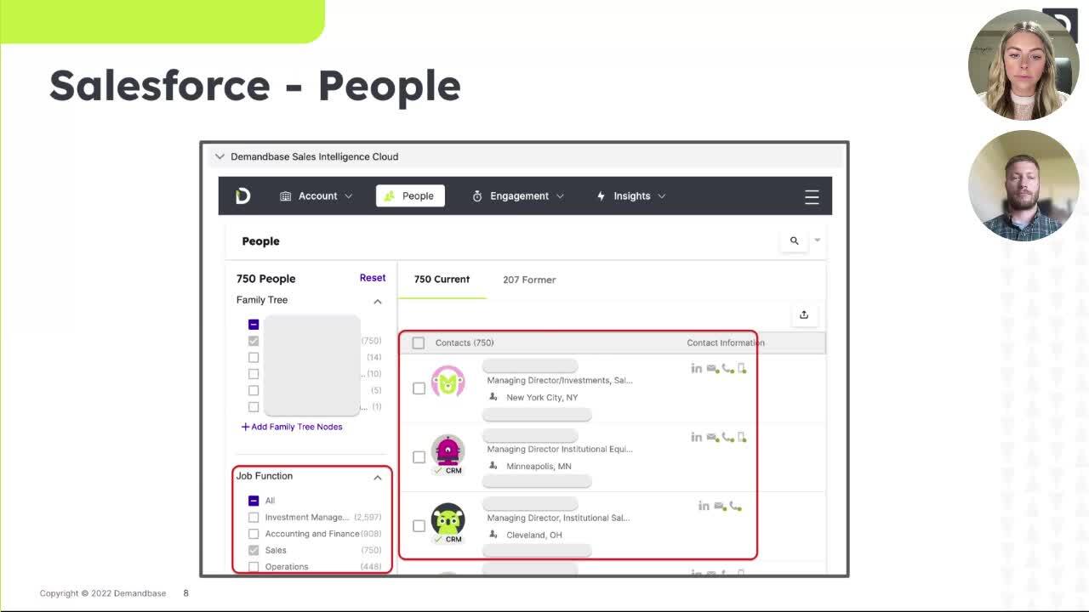The image size is (1089, 612).
Task: Open the Account dropdown menu
Action: (x=316, y=196)
